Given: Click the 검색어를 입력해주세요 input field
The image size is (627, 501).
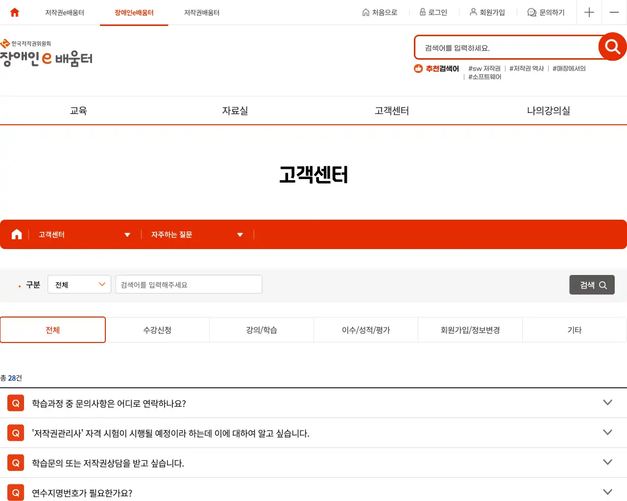Looking at the screenshot, I should [188, 284].
